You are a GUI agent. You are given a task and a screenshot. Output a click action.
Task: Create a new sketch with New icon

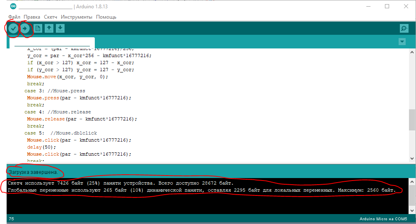[38, 29]
